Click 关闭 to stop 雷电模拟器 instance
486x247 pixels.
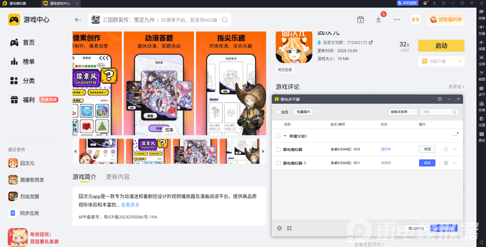pyautogui.click(x=427, y=149)
